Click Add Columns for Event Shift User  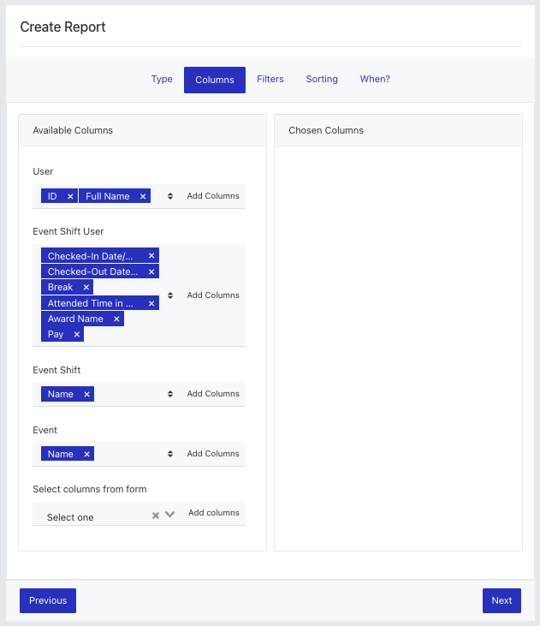[213, 295]
